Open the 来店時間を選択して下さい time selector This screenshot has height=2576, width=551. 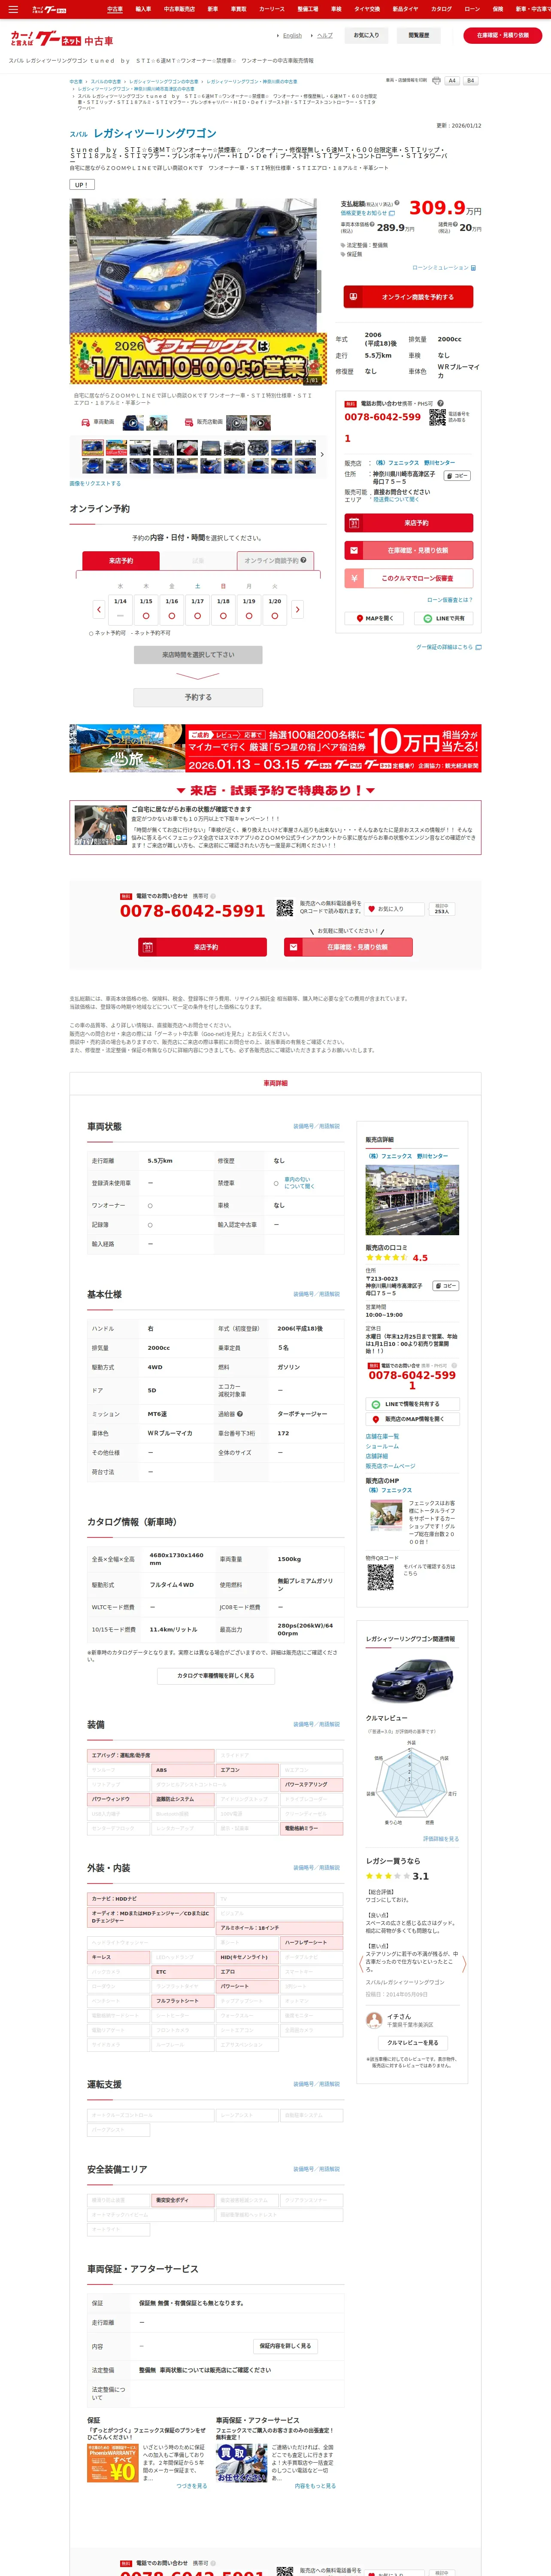(198, 655)
